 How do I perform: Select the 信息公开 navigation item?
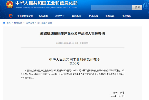(60, 16)
